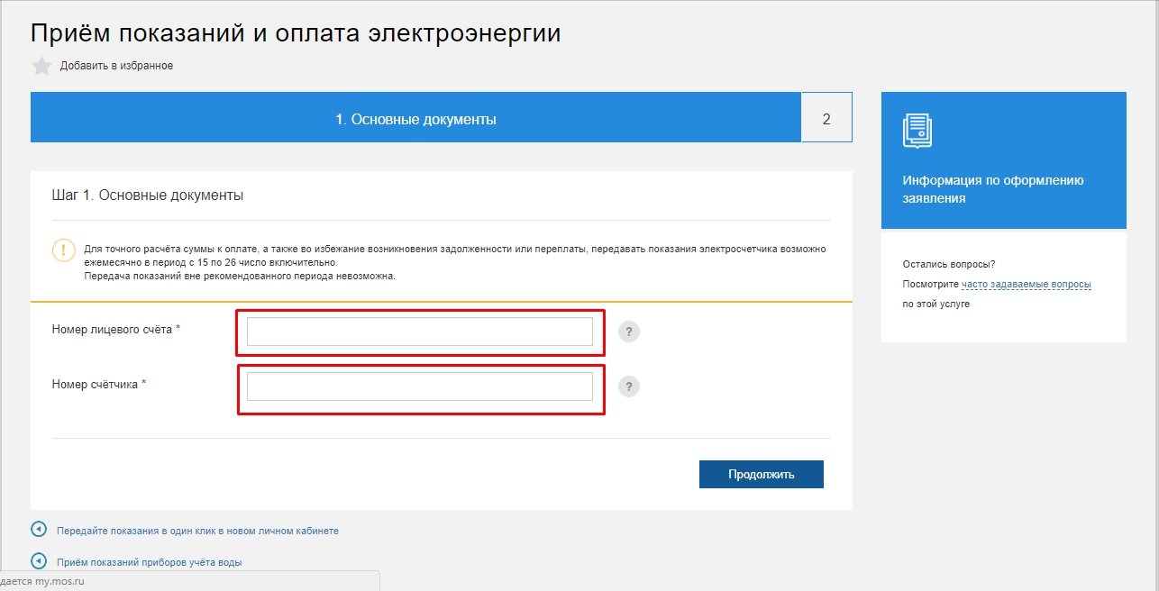Switch to step tab number 2
The image size is (1159, 591).
pyautogui.click(x=826, y=118)
